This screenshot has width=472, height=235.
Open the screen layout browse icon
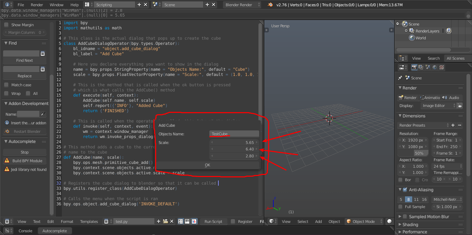point(89,5)
